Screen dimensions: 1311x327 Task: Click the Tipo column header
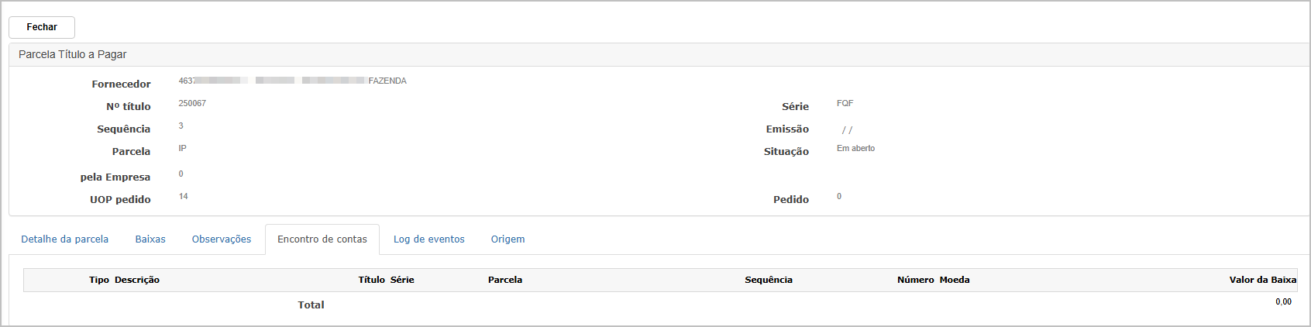coord(99,280)
